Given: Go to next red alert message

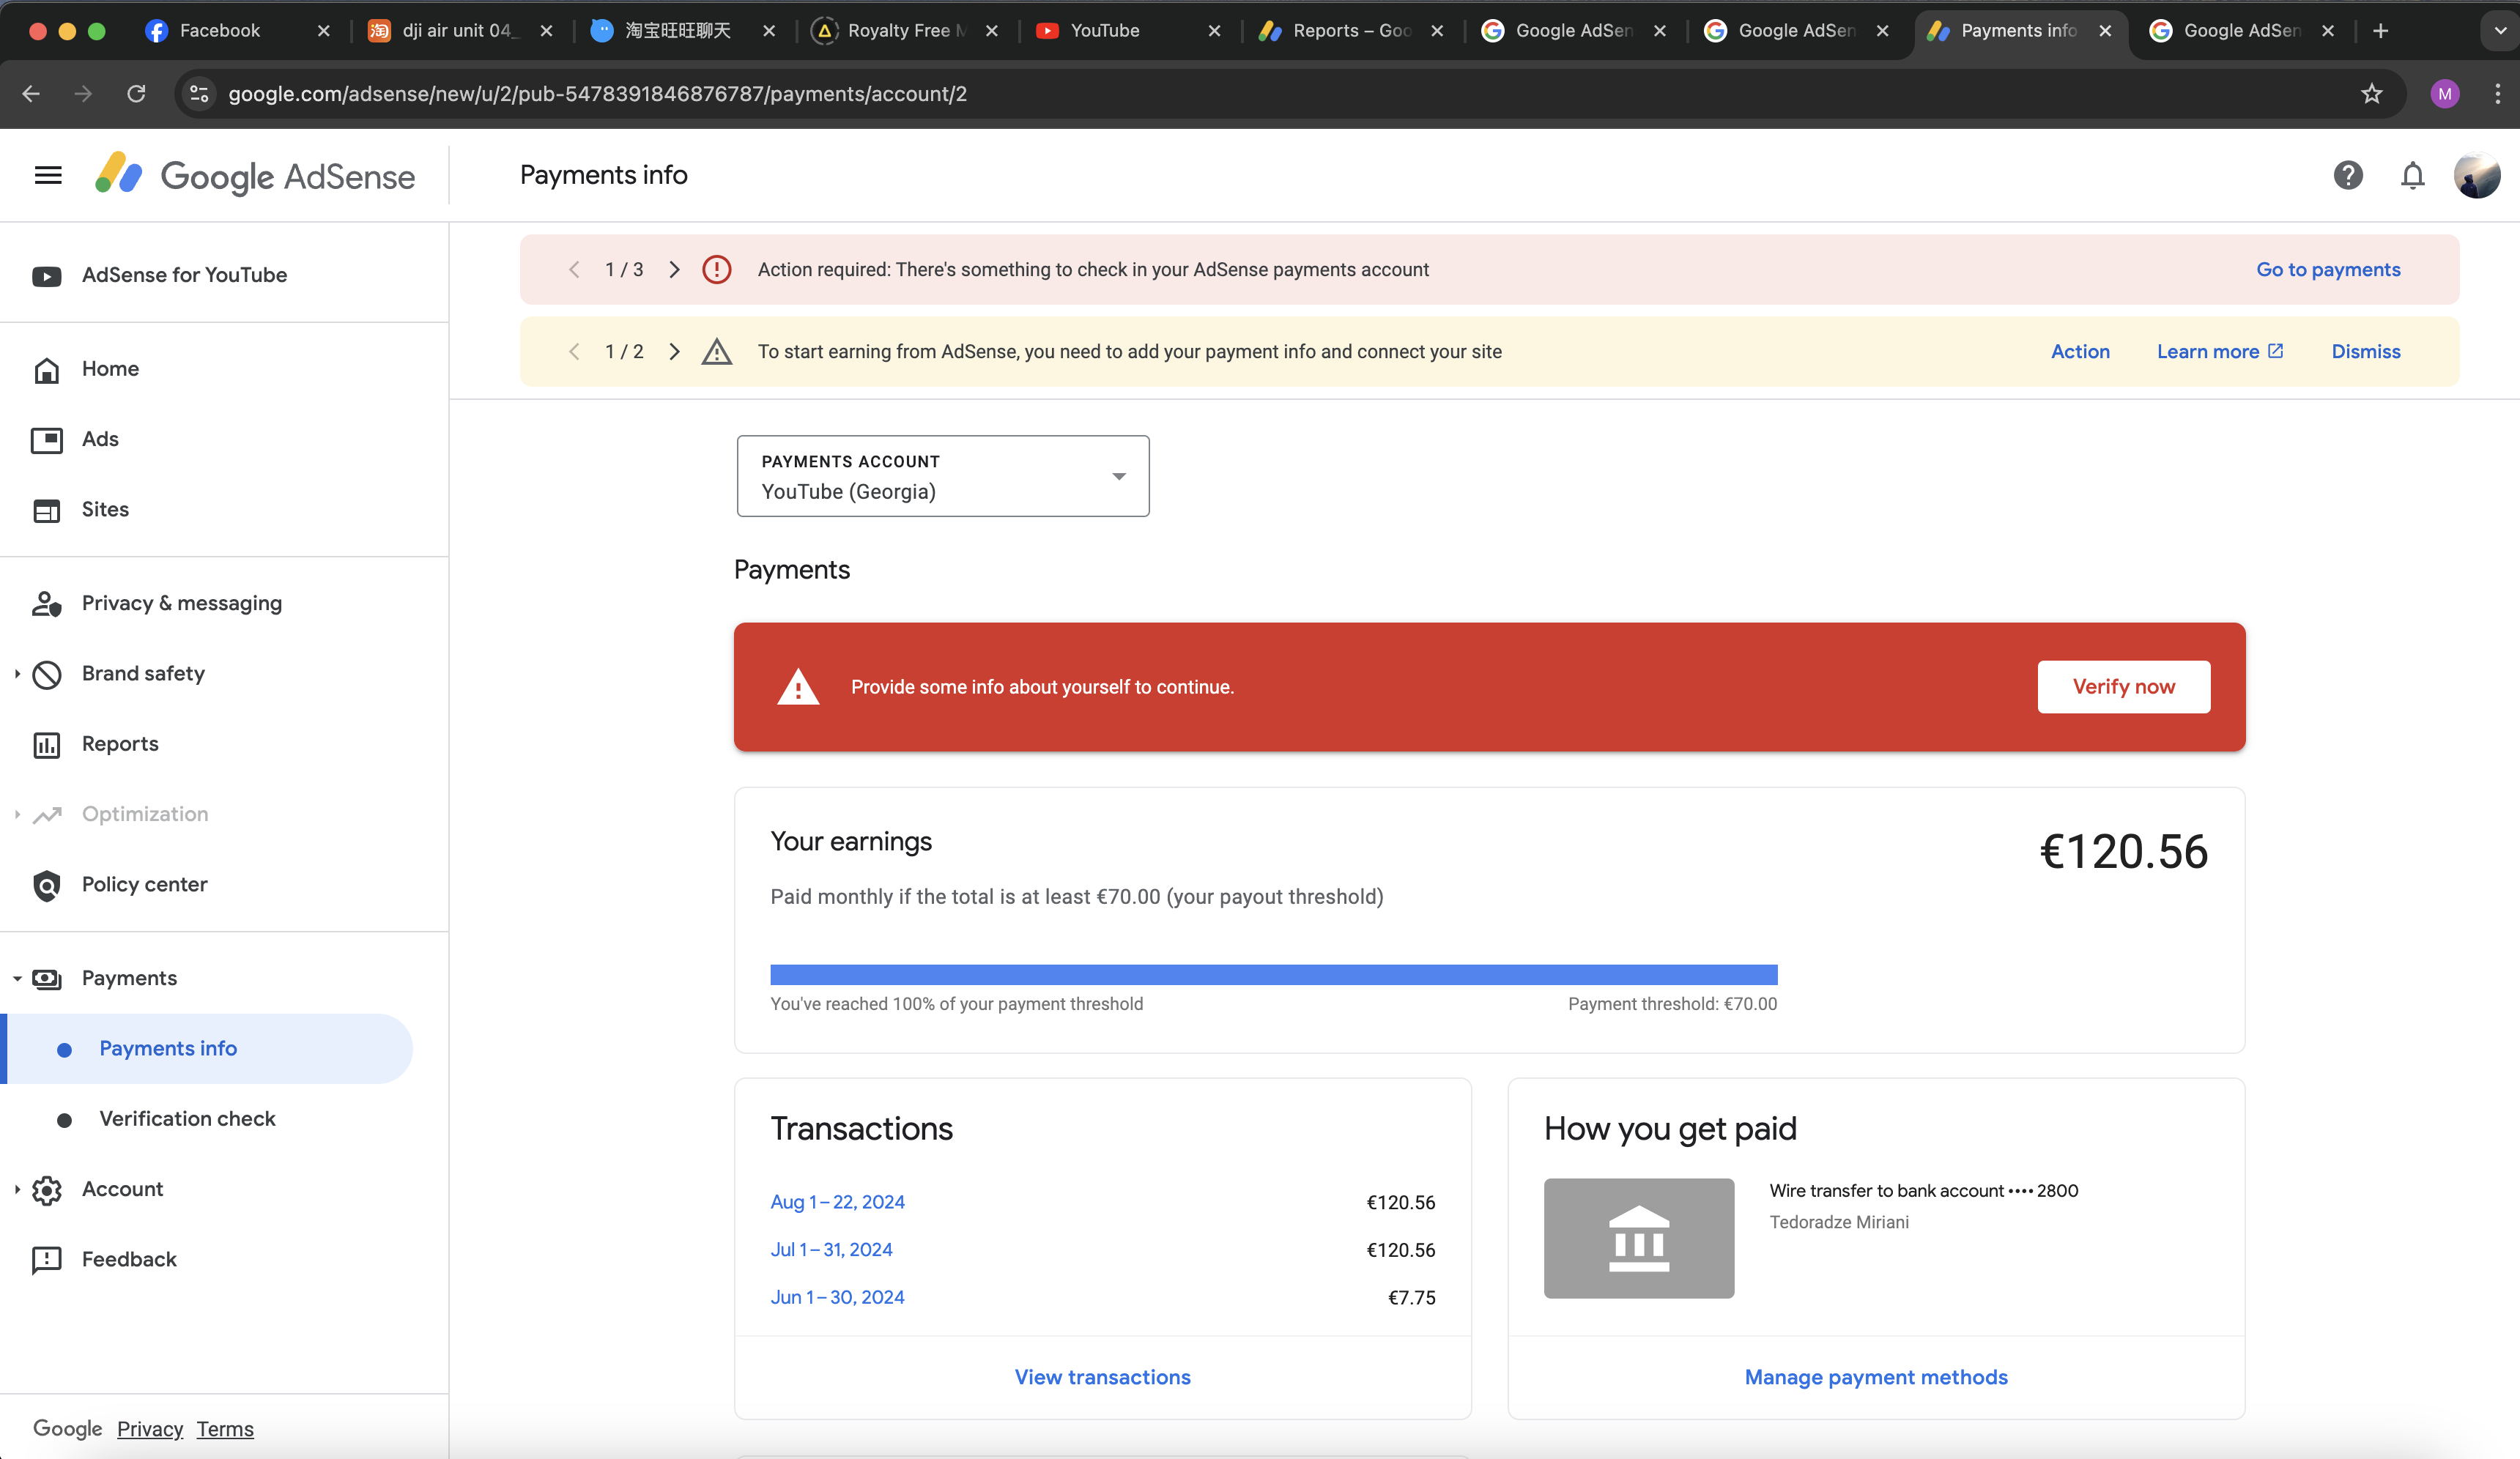Looking at the screenshot, I should coord(674,270).
